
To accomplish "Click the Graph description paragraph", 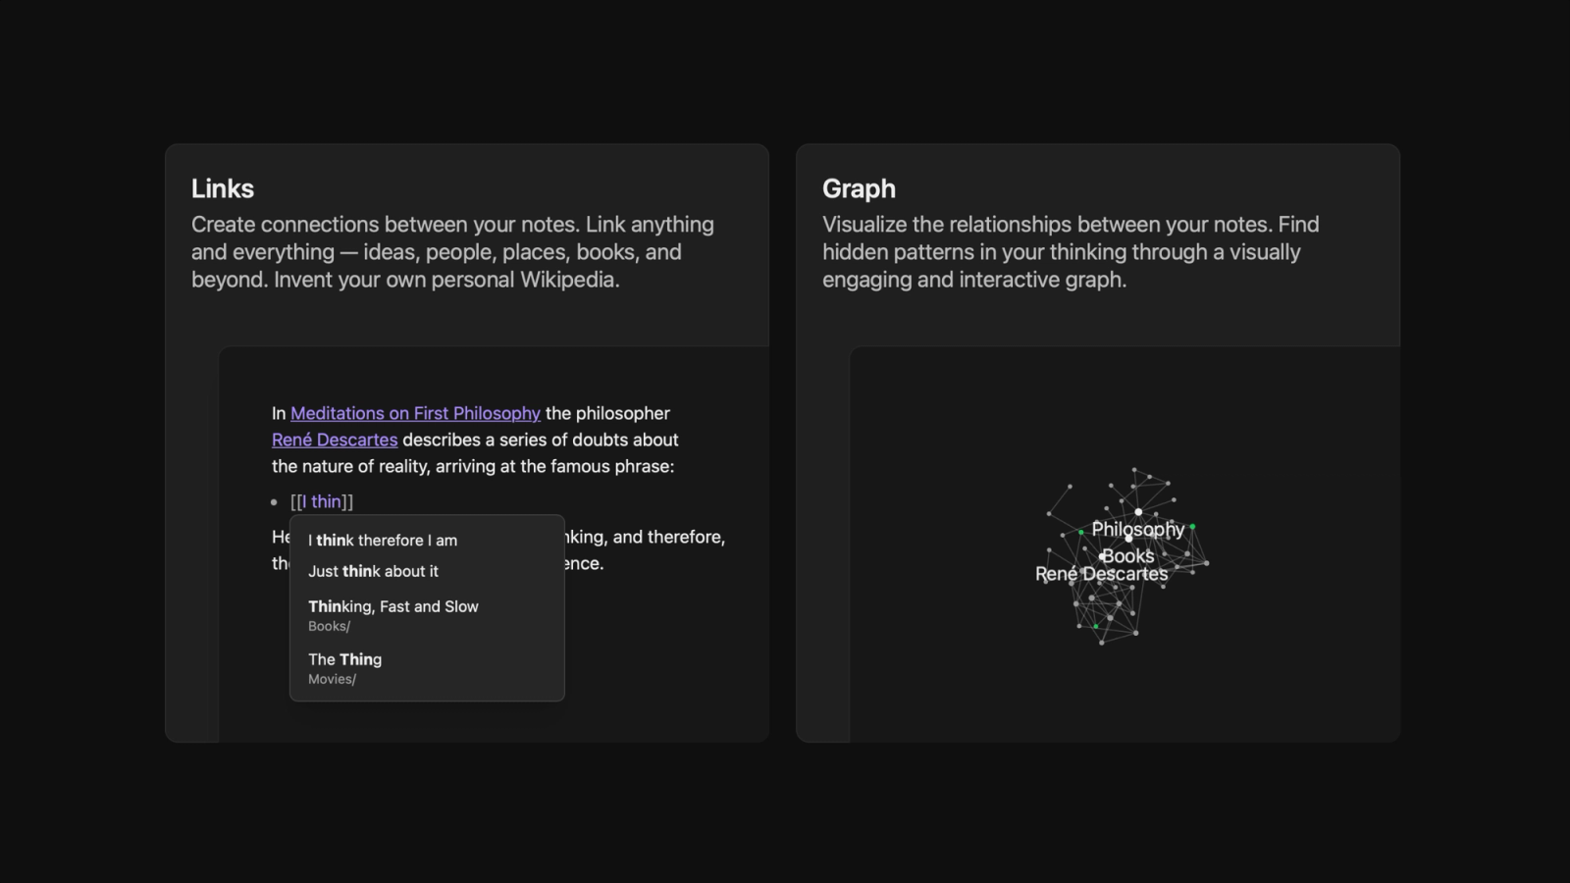I will pos(1071,252).
